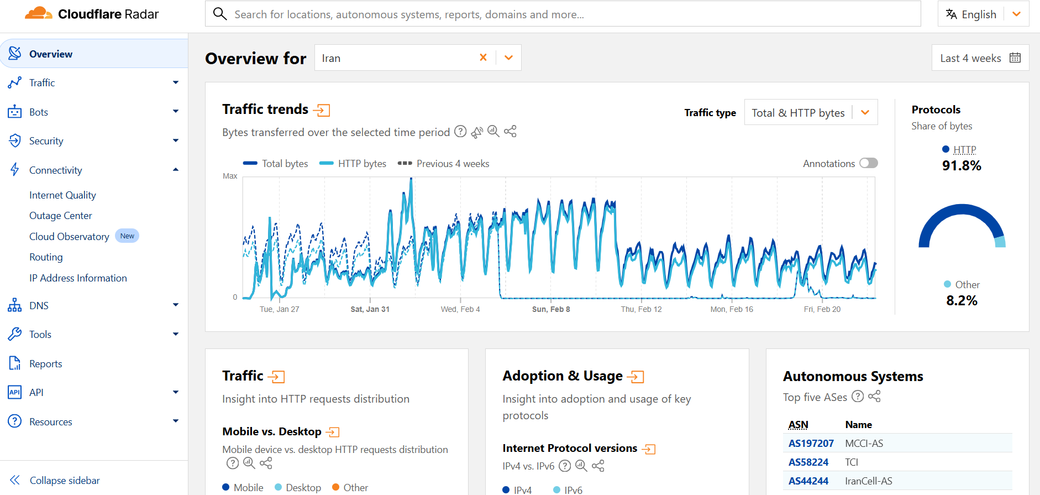
Task: Click the Cloudflare Radar logo
Action: (92, 14)
